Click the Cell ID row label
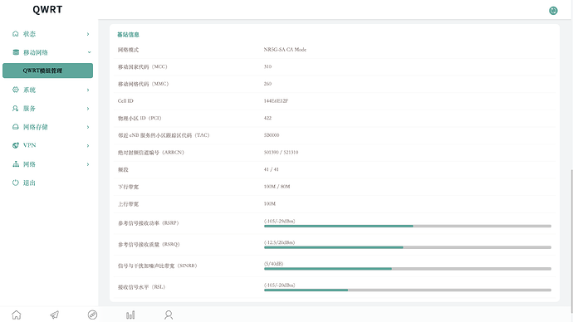Image resolution: width=573 pixels, height=322 pixels. click(125, 101)
